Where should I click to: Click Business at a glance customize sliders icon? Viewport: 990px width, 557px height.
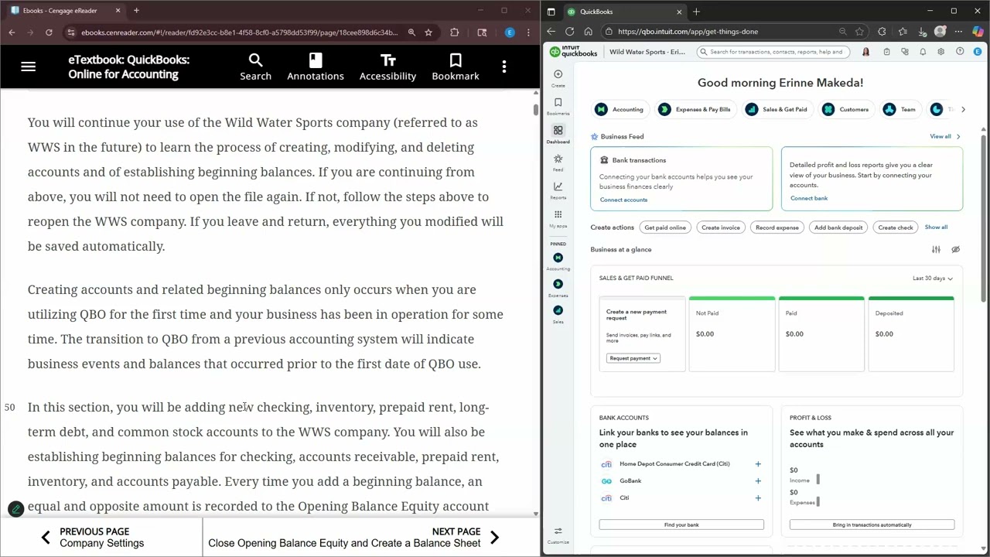(936, 250)
